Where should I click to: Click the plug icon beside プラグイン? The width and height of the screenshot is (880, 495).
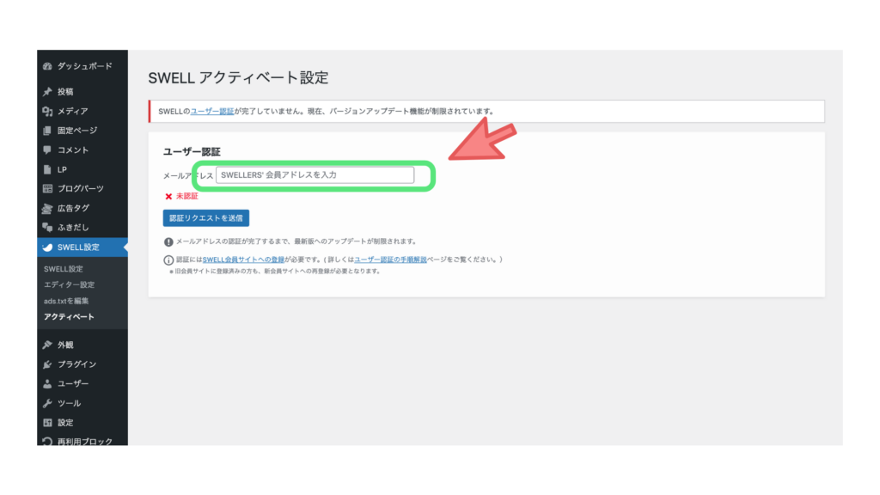pos(47,364)
